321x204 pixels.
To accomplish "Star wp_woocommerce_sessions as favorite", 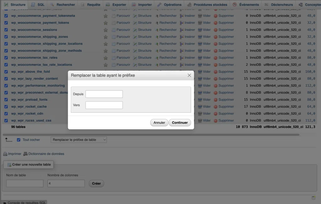I will click(x=106, y=30).
